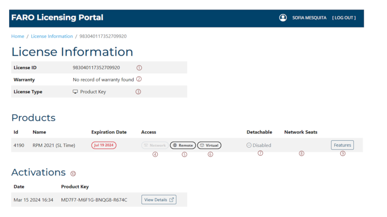Click product id 4190

pos(19,145)
